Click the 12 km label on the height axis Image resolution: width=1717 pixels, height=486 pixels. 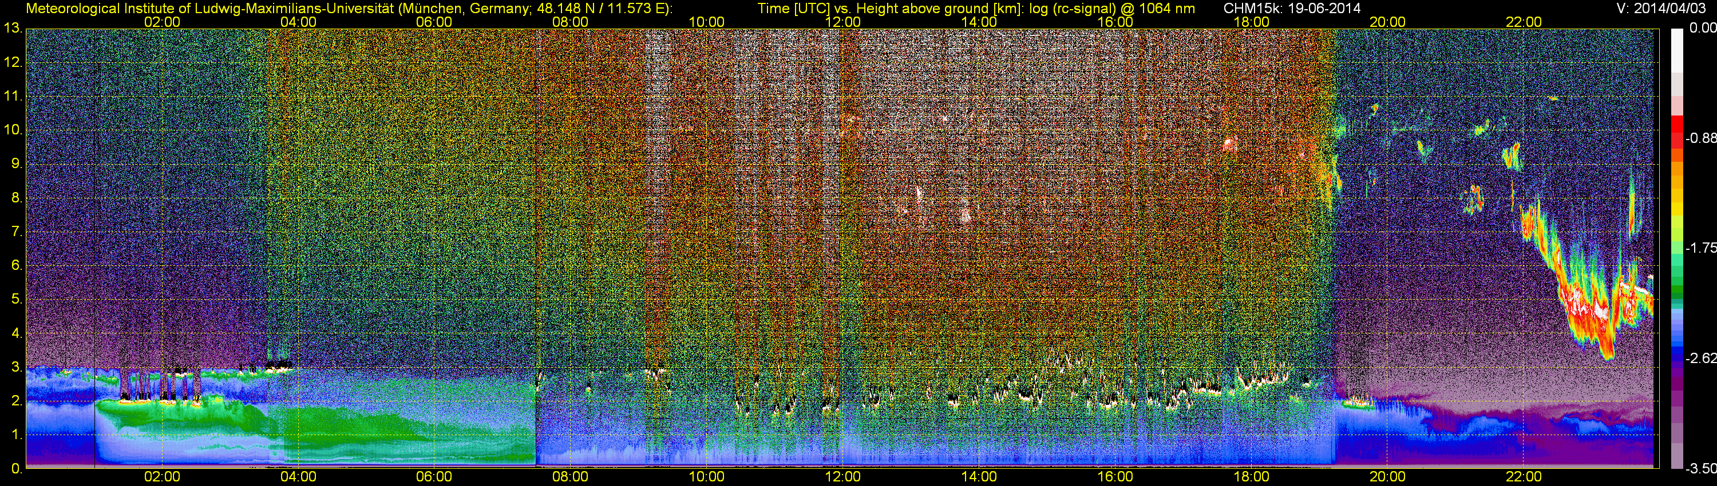tap(13, 62)
